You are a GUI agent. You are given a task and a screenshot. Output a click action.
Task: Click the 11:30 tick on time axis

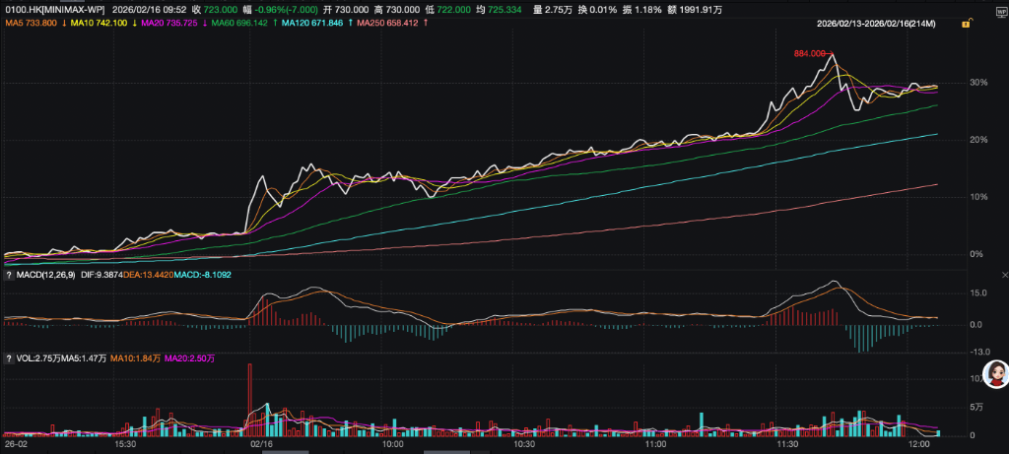(787, 445)
